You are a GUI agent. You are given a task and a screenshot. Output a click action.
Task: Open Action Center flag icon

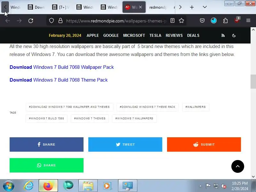(x=208, y=186)
